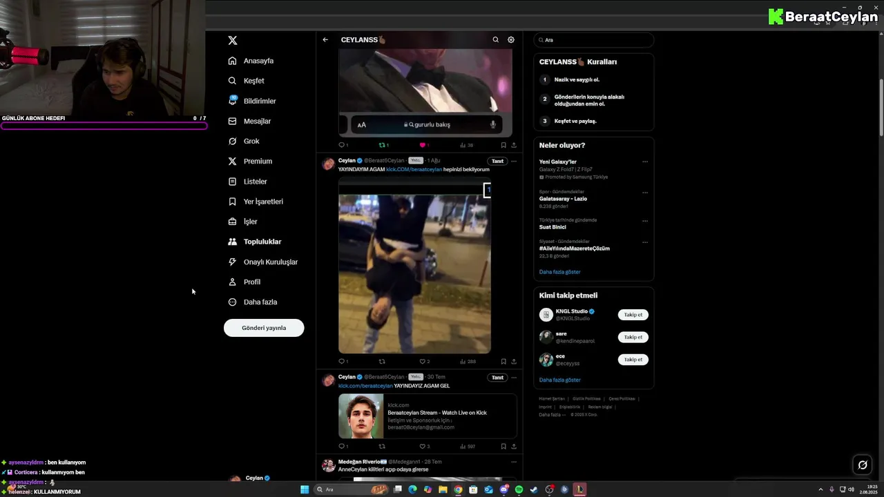
Task: Click Tanıt on the 1 Ağu post
Action: coord(497,161)
